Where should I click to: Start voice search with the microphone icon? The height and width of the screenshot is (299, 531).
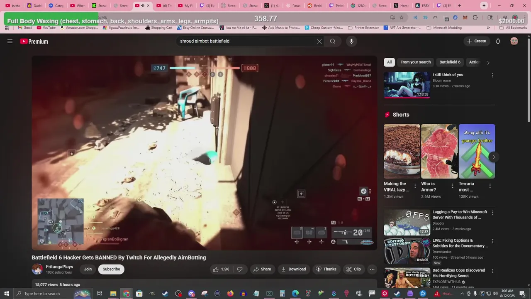point(351,41)
